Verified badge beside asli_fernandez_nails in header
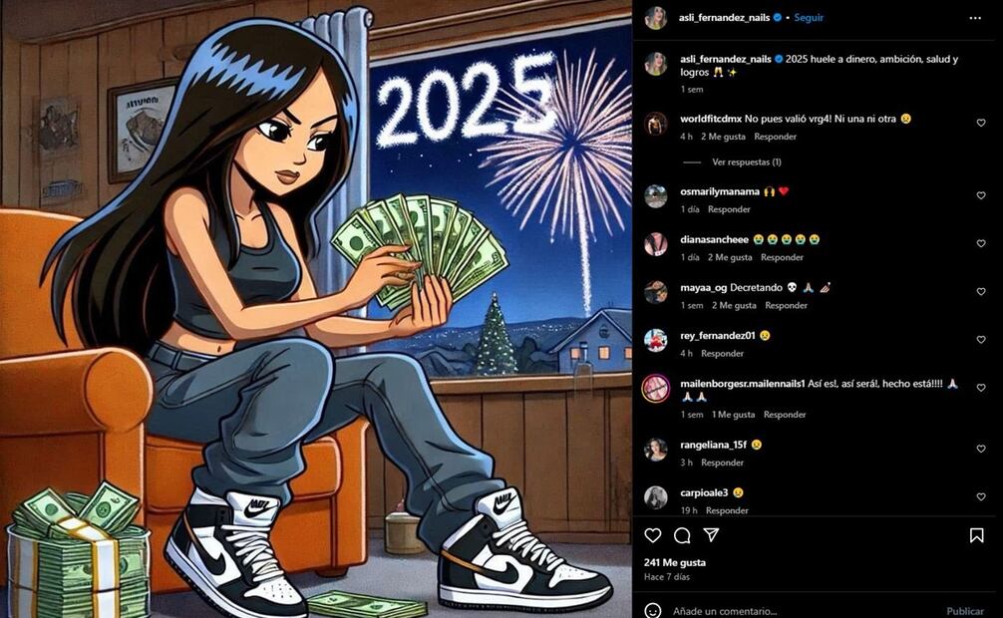This screenshot has width=1003, height=618. pyautogui.click(x=778, y=18)
